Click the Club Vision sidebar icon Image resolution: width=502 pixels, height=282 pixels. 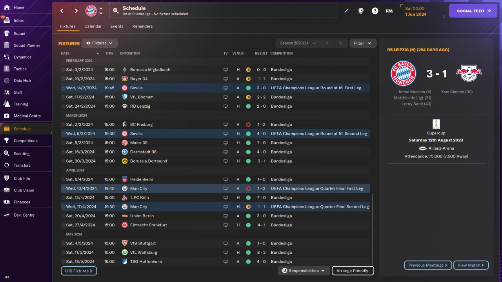pyautogui.click(x=6, y=190)
